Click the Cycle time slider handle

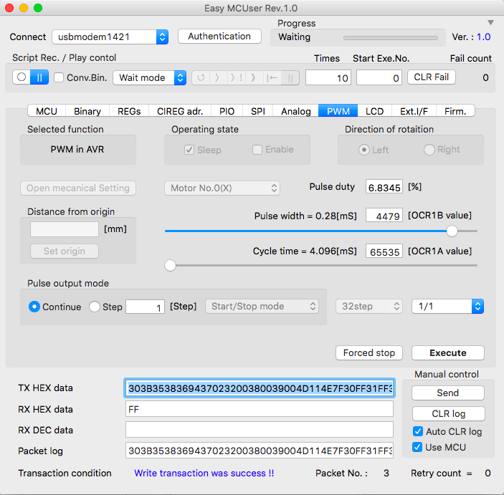pos(170,266)
